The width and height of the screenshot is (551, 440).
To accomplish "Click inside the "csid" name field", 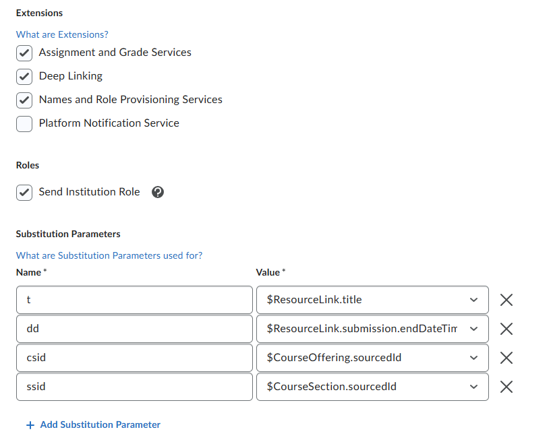I will click(x=134, y=357).
